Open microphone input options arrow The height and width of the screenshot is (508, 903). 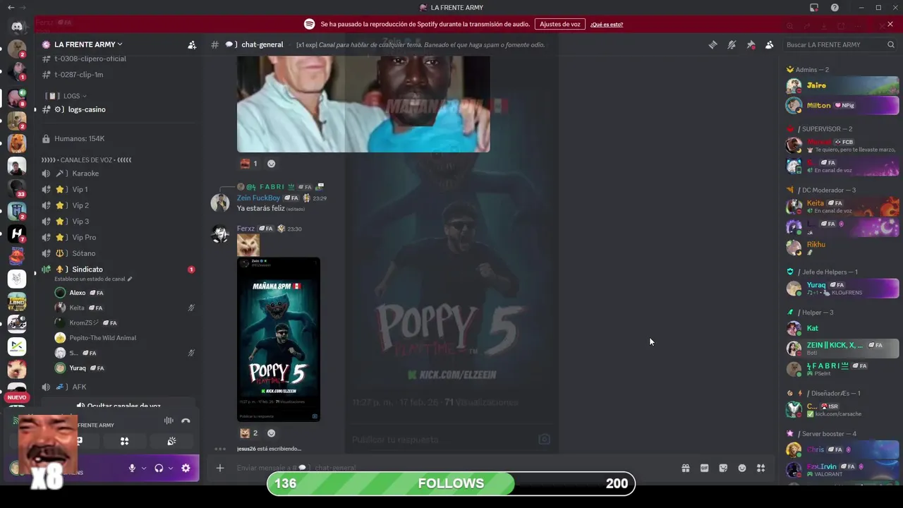click(144, 468)
